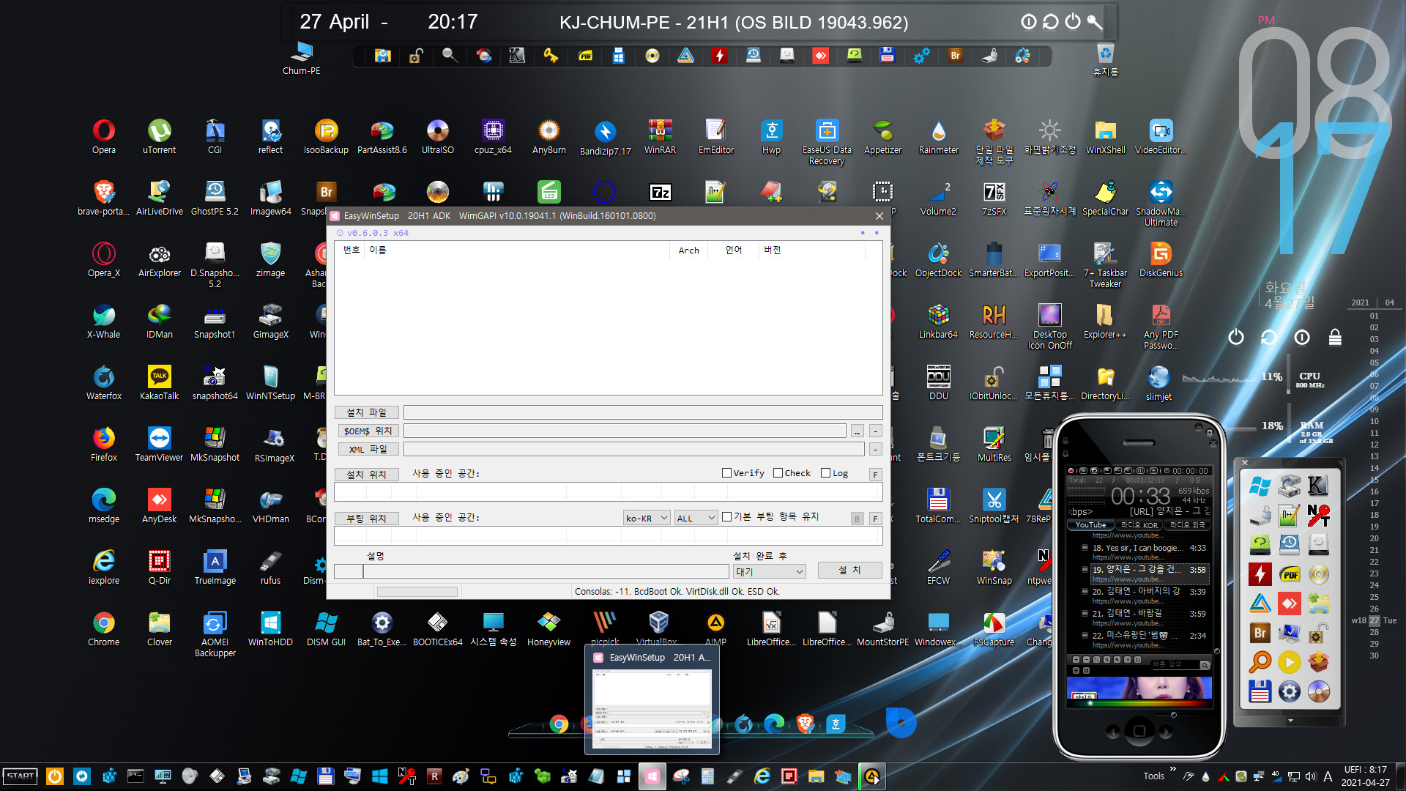Image resolution: width=1406 pixels, height=791 pixels.
Task: Click the Bridge (Br) icon in launcher panel
Action: click(x=1260, y=633)
